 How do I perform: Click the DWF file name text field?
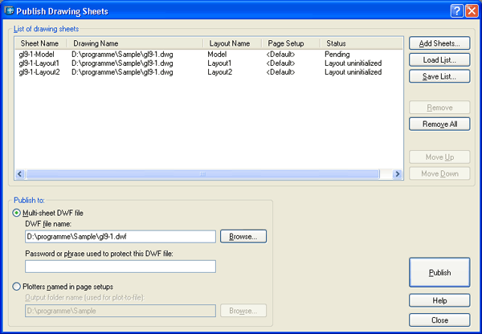click(120, 237)
